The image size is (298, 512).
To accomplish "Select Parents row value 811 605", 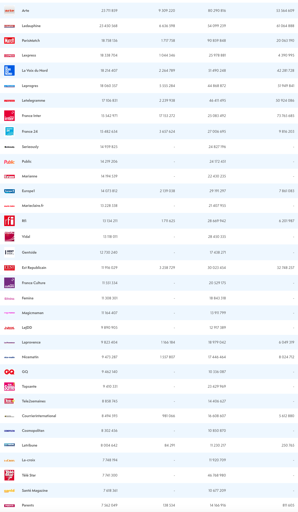I will [288, 505].
